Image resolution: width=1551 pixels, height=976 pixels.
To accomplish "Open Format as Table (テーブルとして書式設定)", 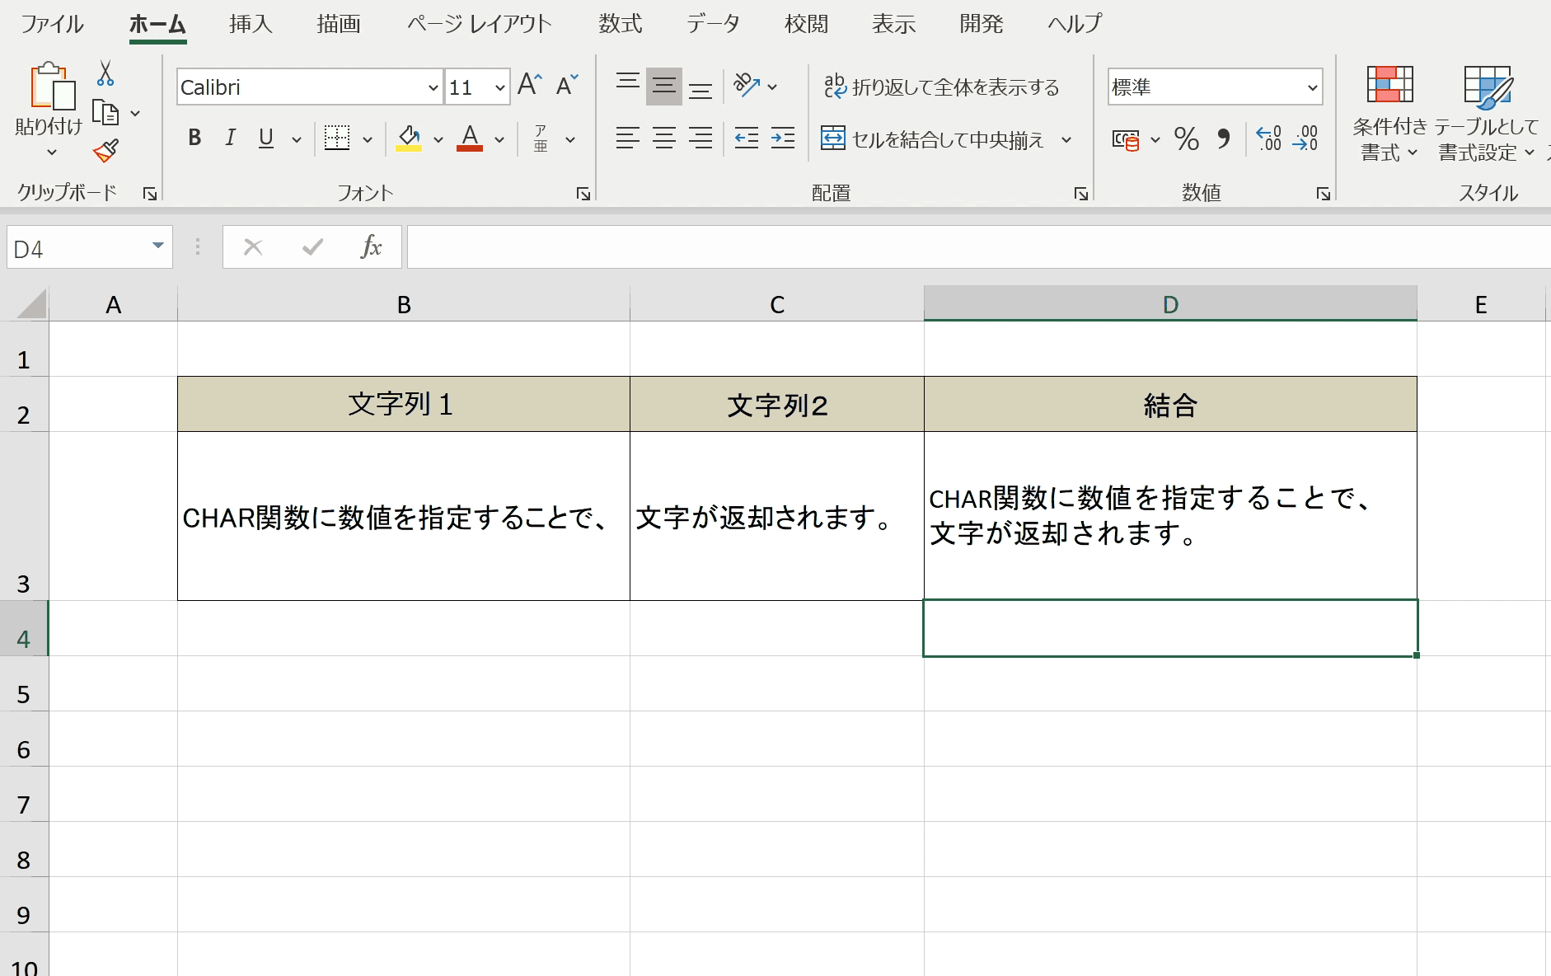I will click(1487, 113).
